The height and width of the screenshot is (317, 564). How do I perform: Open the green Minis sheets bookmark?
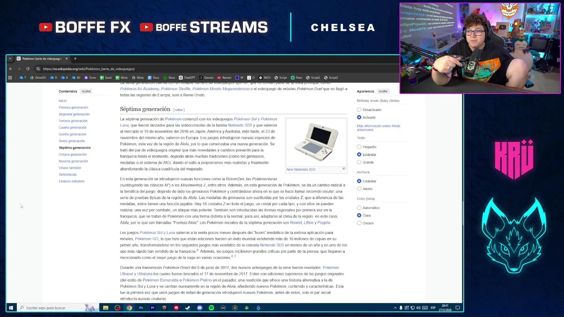click(122, 77)
